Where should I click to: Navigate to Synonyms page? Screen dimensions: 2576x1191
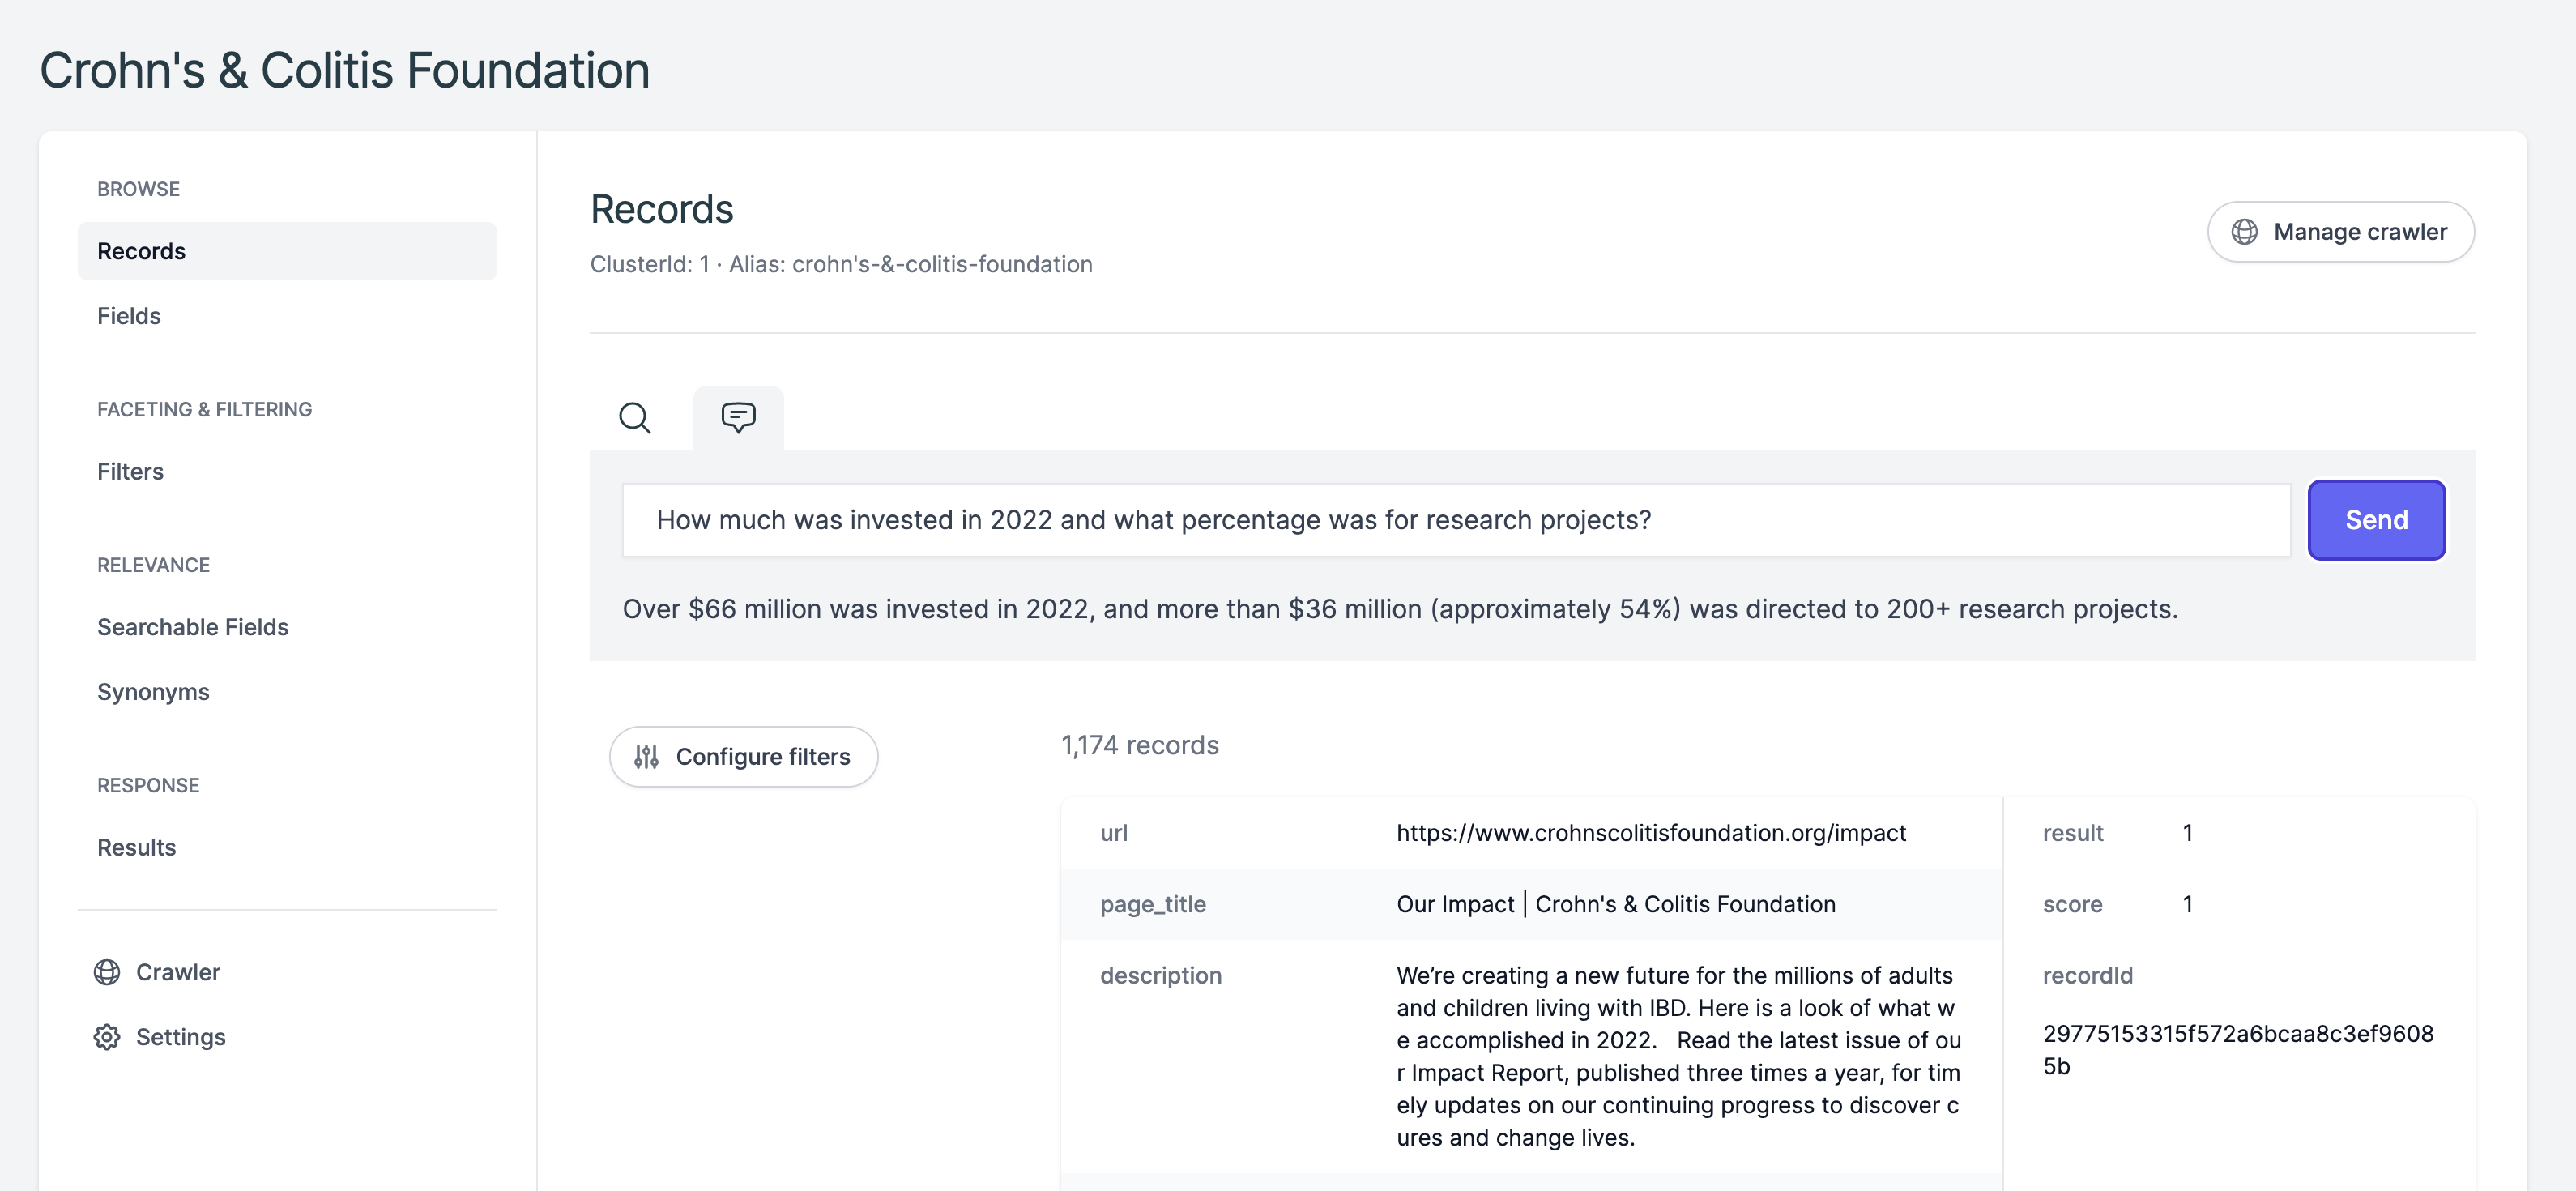click(x=153, y=692)
